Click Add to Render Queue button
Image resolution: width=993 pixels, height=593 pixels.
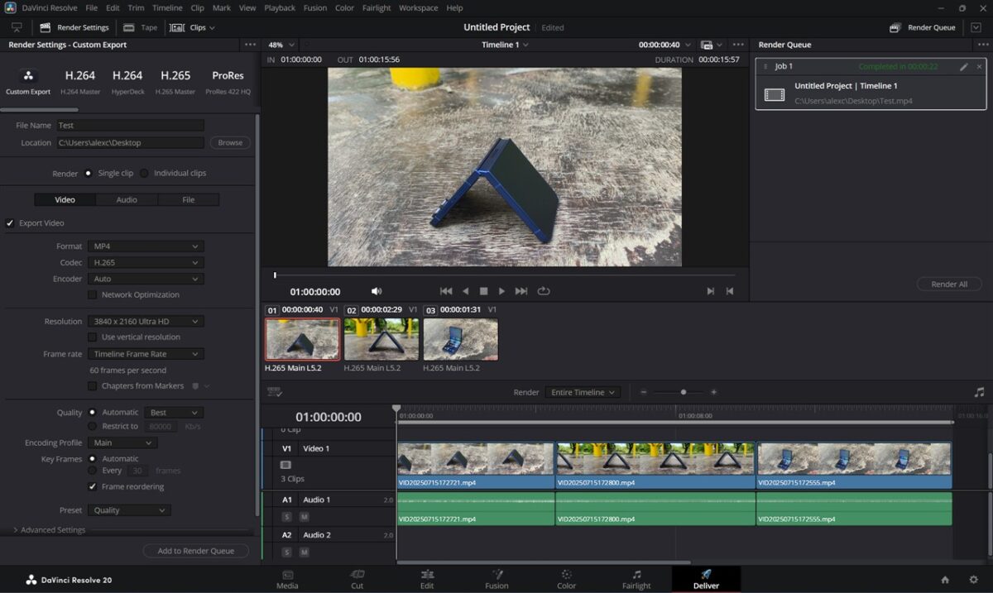click(x=196, y=551)
